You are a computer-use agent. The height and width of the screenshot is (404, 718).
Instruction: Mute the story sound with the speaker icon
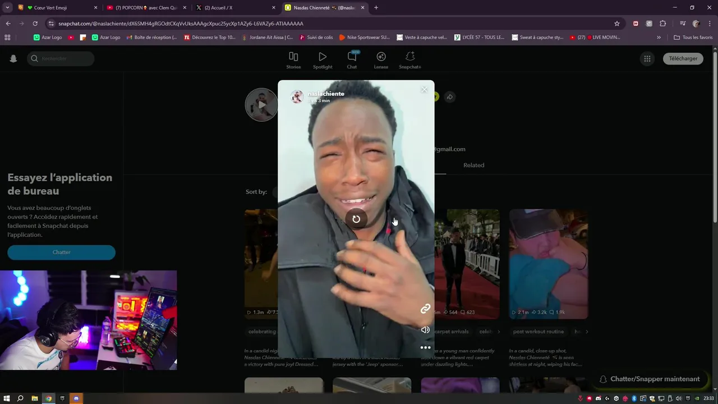click(425, 329)
